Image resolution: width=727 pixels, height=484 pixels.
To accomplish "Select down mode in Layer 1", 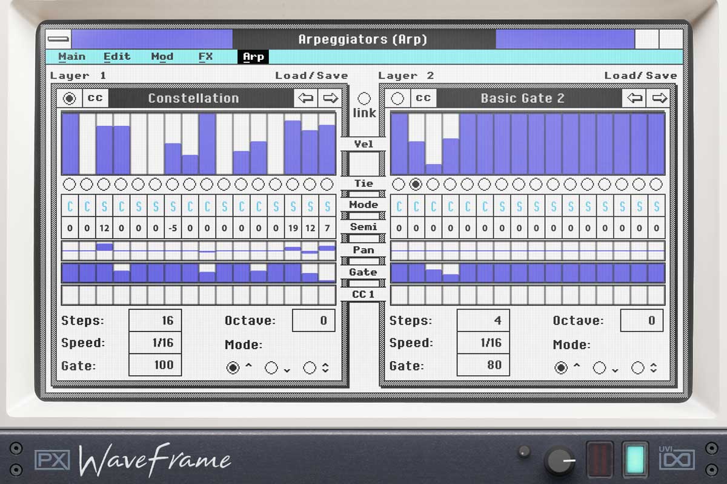I will 271,368.
